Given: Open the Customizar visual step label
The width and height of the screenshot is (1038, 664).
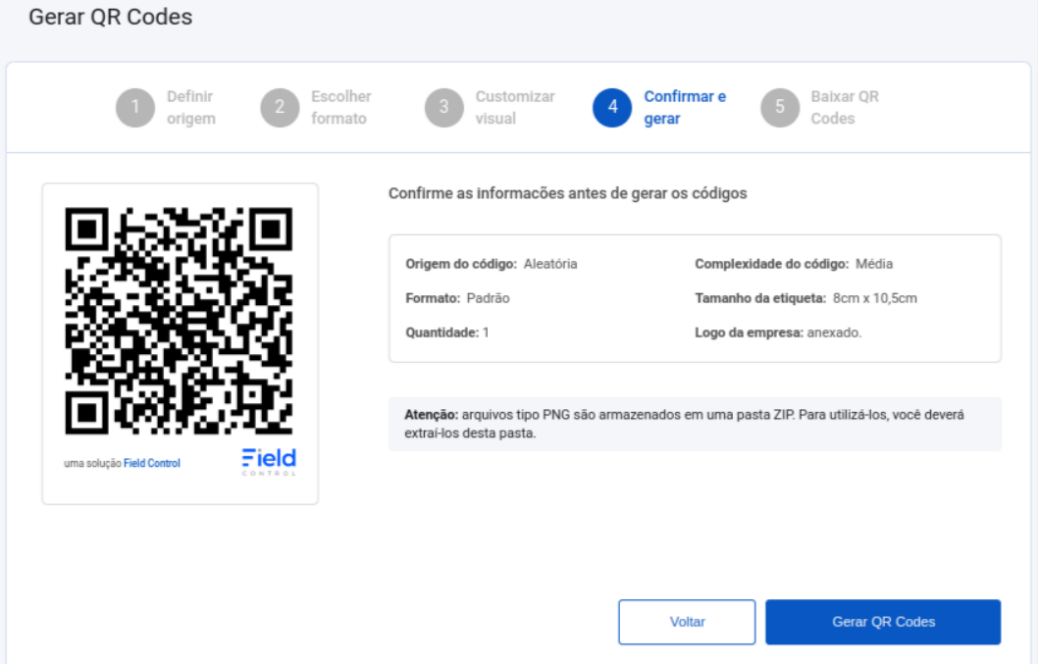Looking at the screenshot, I should click(514, 107).
